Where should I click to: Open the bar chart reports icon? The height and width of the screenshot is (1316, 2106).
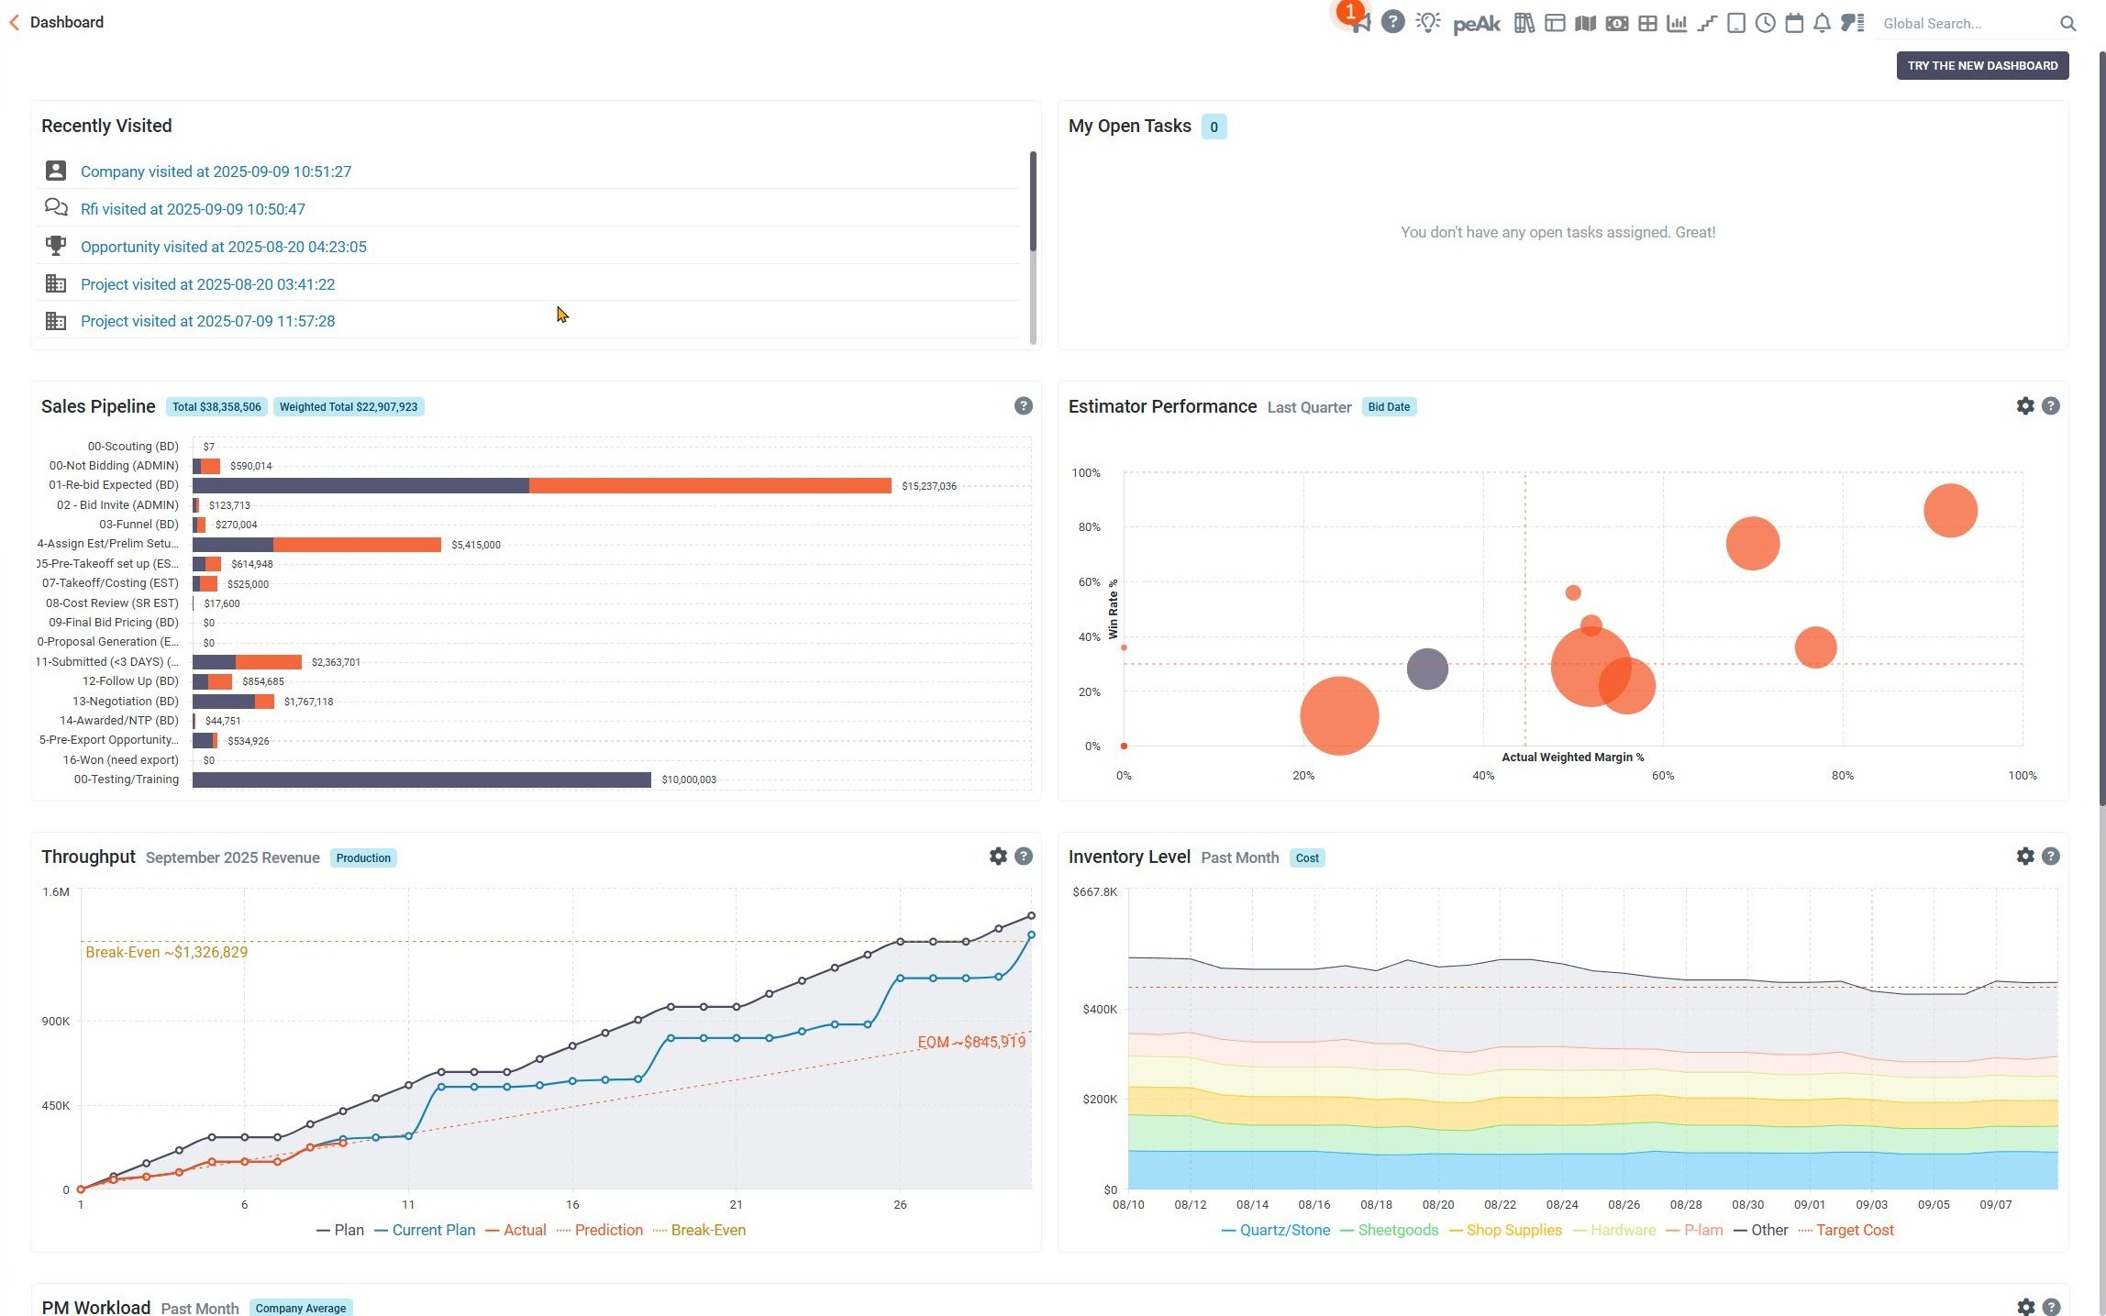point(1677,23)
